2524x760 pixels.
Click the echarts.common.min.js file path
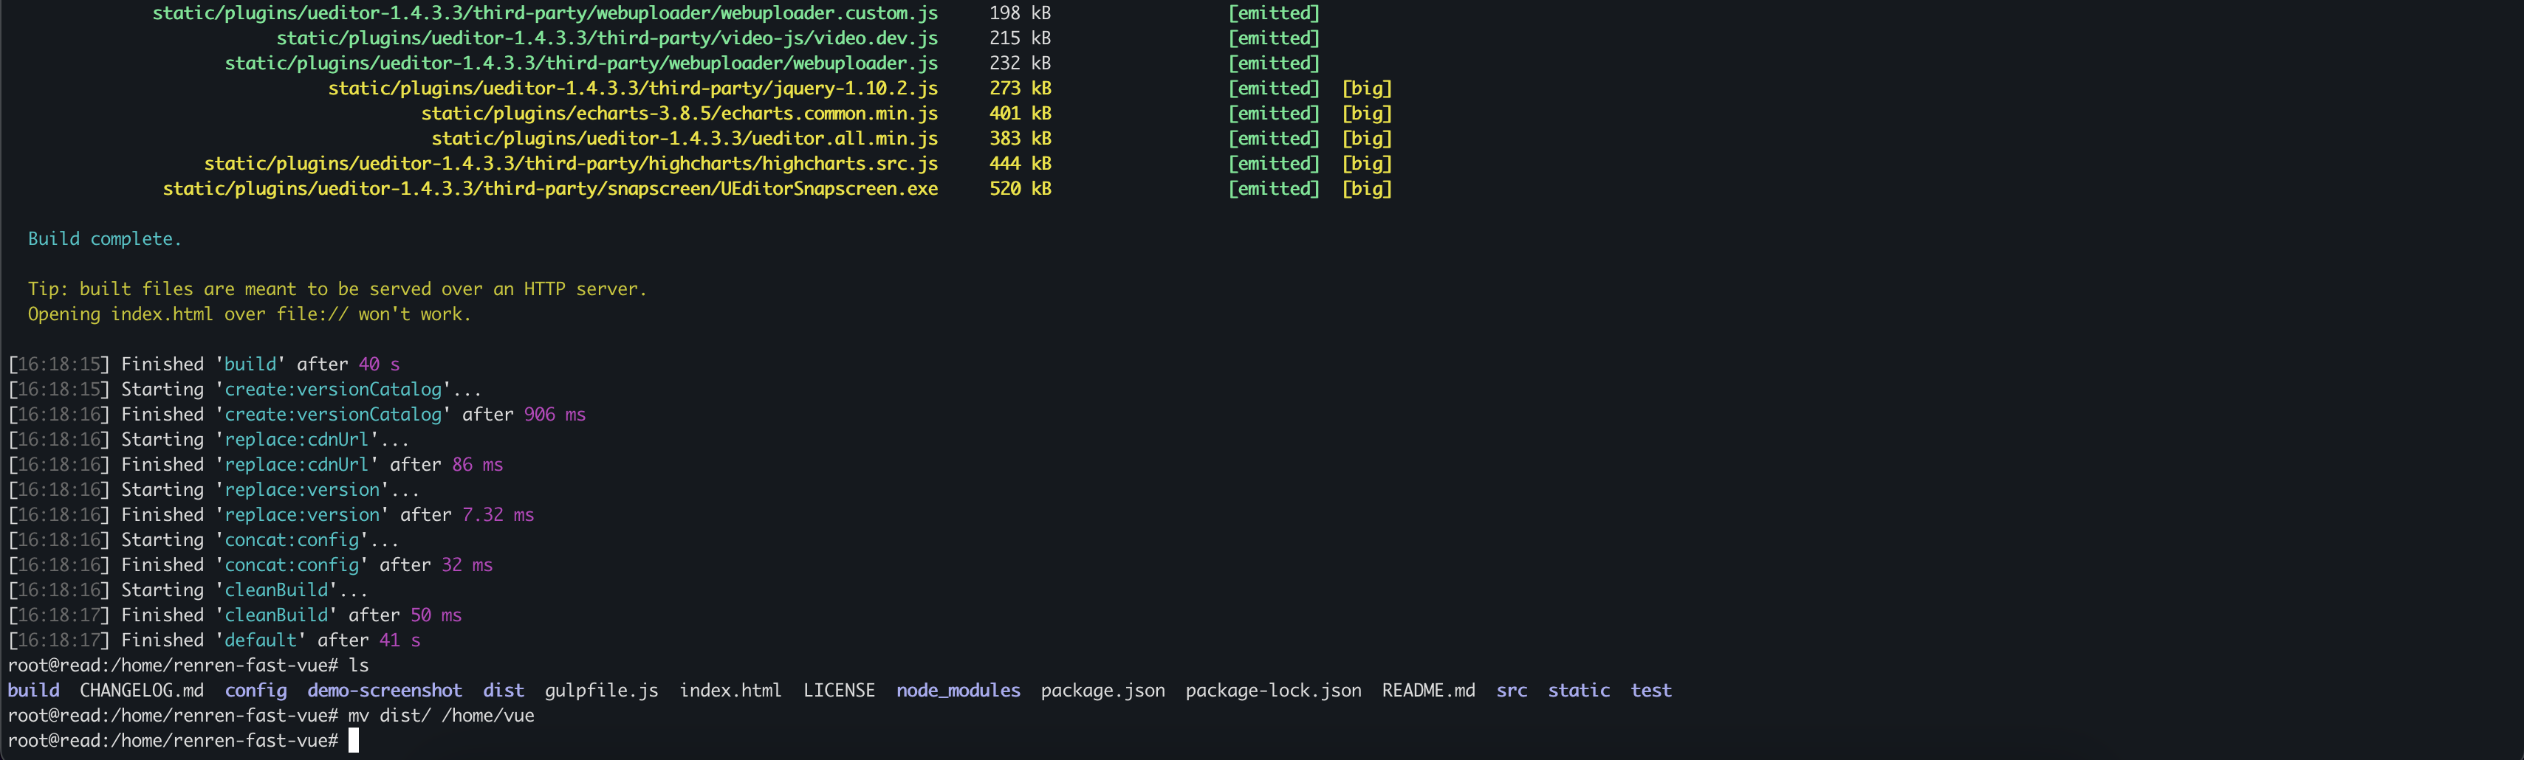(x=679, y=114)
